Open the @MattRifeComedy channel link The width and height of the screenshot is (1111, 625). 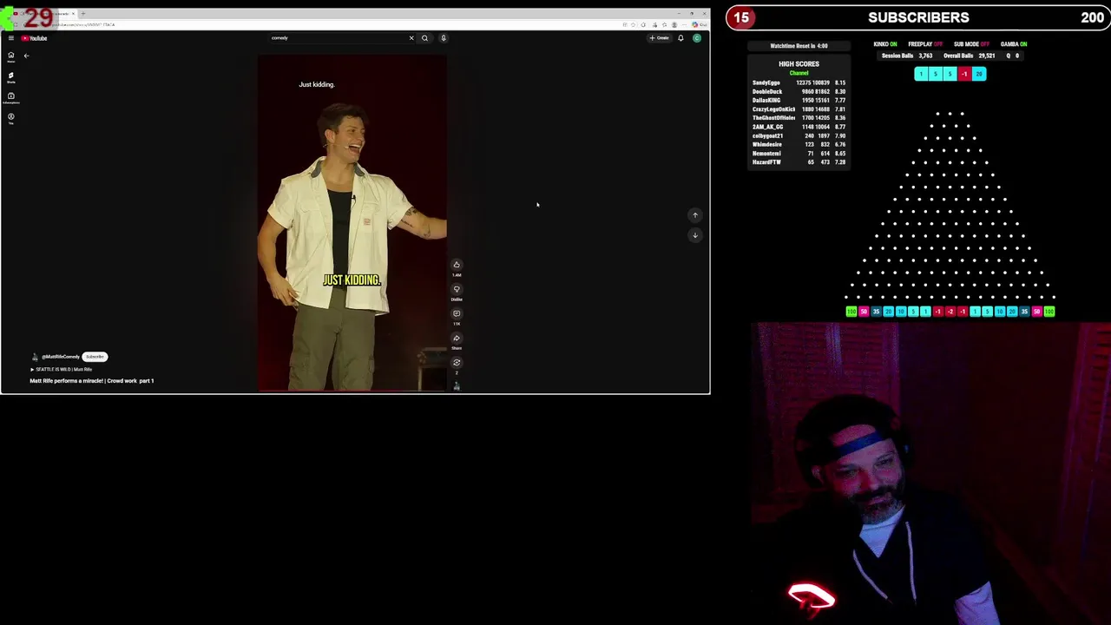click(x=61, y=357)
